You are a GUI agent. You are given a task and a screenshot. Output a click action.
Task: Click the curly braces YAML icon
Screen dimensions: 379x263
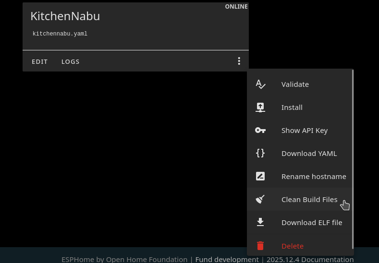pos(260,153)
